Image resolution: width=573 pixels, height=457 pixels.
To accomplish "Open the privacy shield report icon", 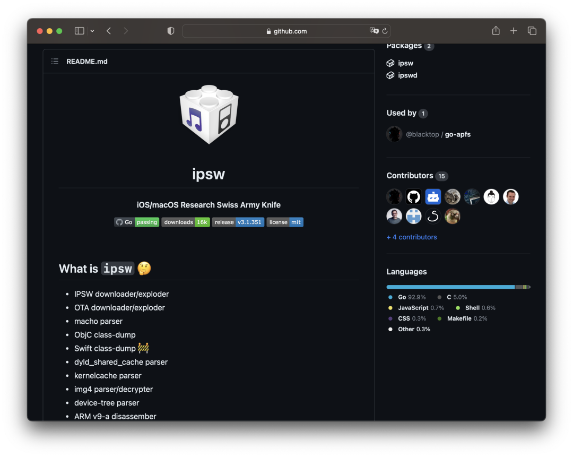I will [171, 31].
